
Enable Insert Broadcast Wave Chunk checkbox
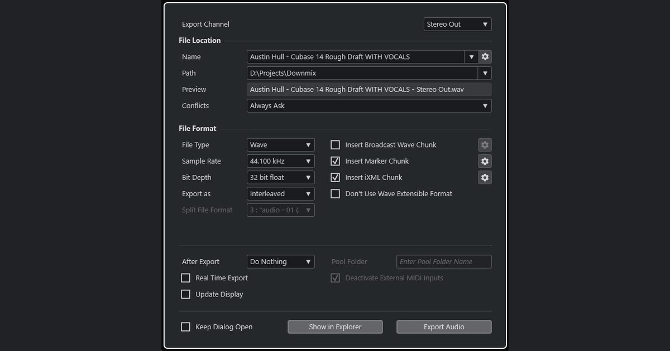(x=336, y=145)
